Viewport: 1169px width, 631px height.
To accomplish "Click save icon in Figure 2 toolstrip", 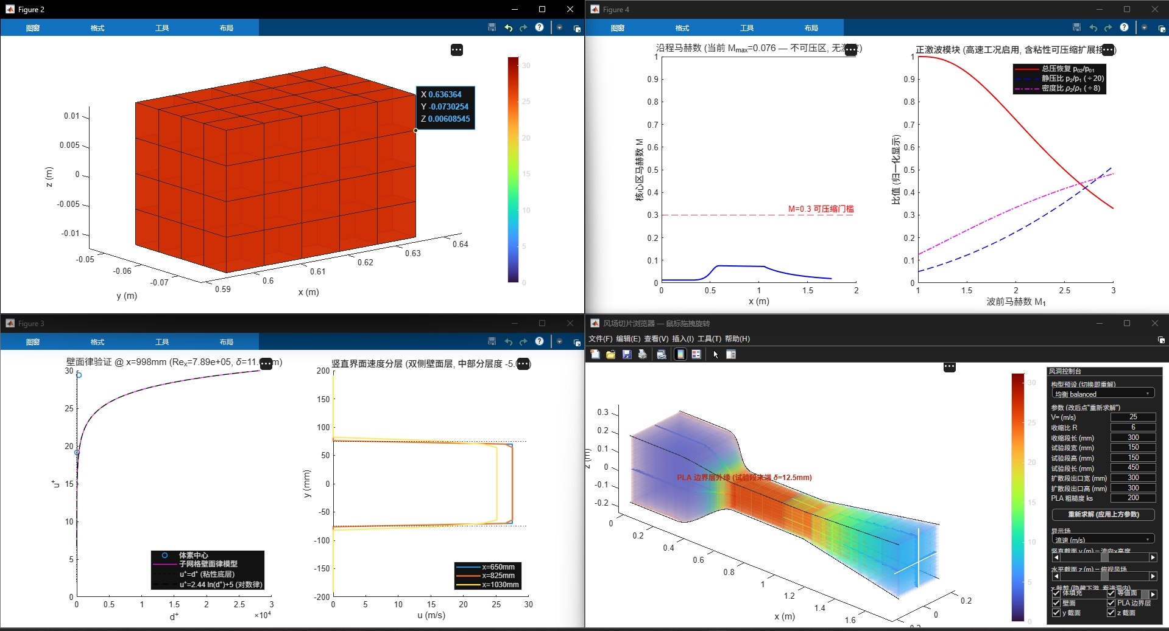I will coord(492,27).
